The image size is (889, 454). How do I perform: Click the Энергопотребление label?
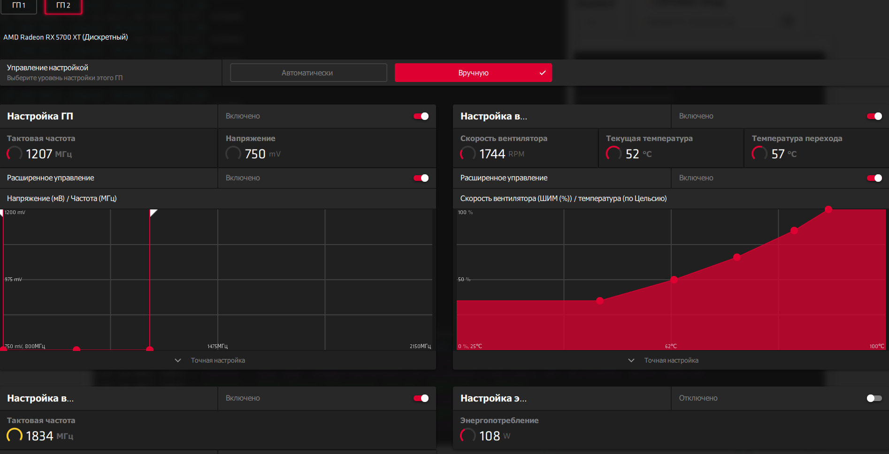point(499,420)
